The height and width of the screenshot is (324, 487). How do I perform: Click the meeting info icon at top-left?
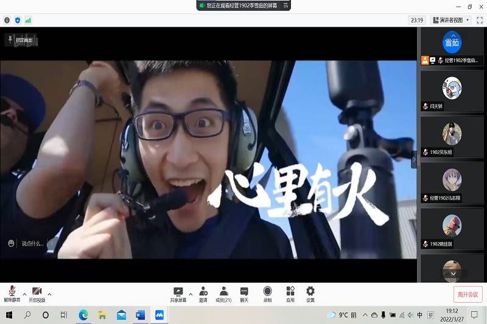point(7,20)
